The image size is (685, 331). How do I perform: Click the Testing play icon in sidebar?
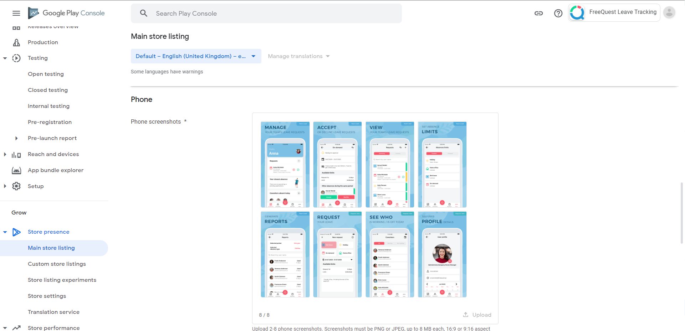(x=16, y=58)
